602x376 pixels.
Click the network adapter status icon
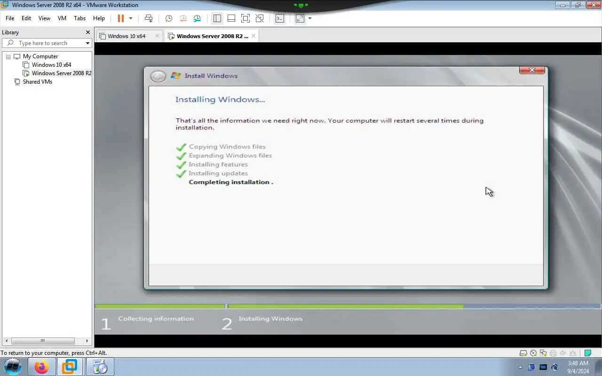point(543,353)
